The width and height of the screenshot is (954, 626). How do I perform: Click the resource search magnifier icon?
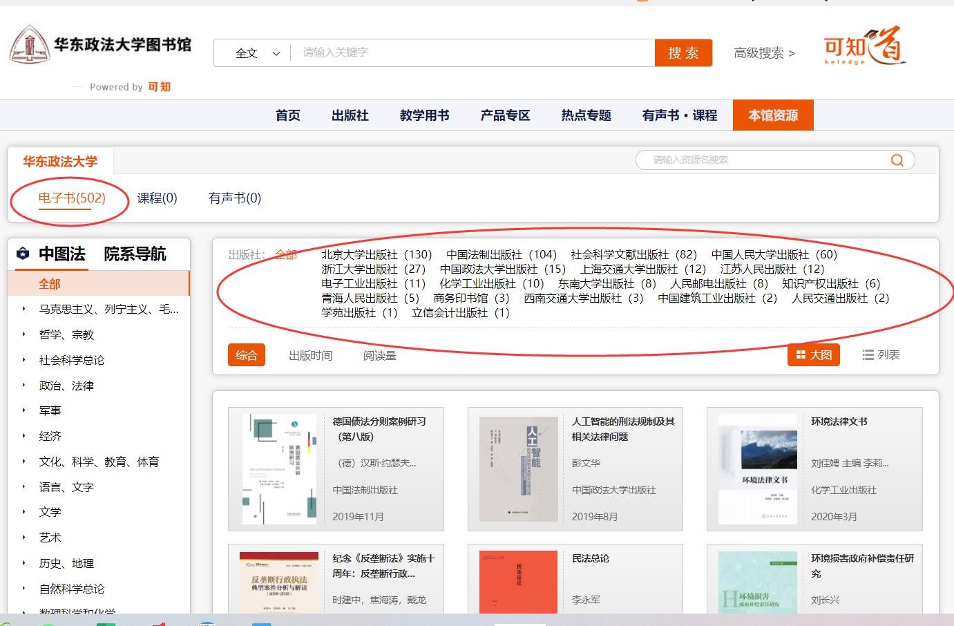coord(897,160)
